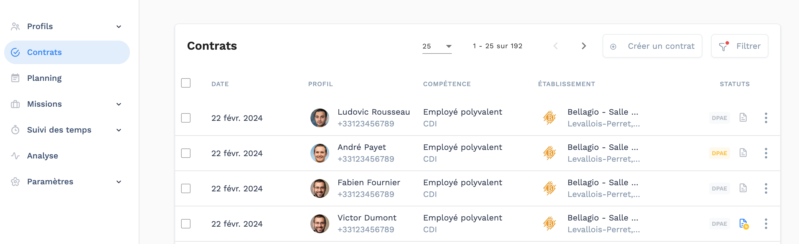Screen dimensions: 799x244
Task: Toggle select-all checkbox in table header
Action: 186,83
